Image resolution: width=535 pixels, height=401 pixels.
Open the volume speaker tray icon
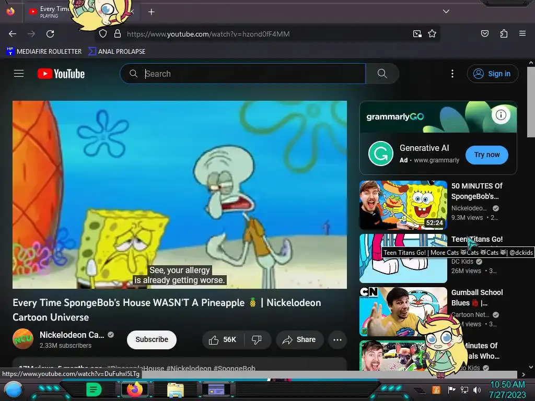pyautogui.click(x=476, y=390)
